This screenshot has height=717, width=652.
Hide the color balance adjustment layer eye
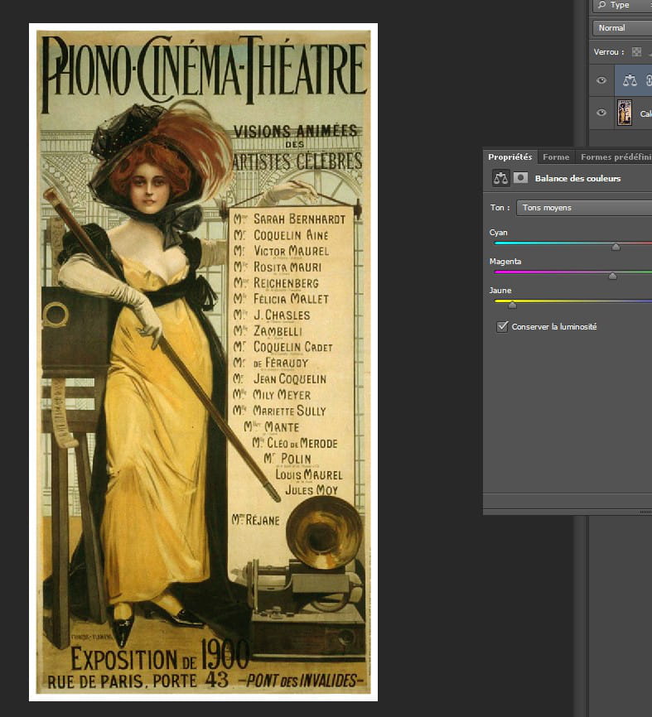click(x=601, y=80)
